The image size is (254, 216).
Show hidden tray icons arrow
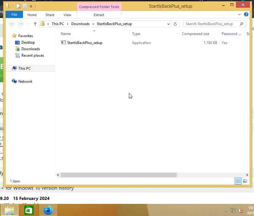click(x=225, y=210)
